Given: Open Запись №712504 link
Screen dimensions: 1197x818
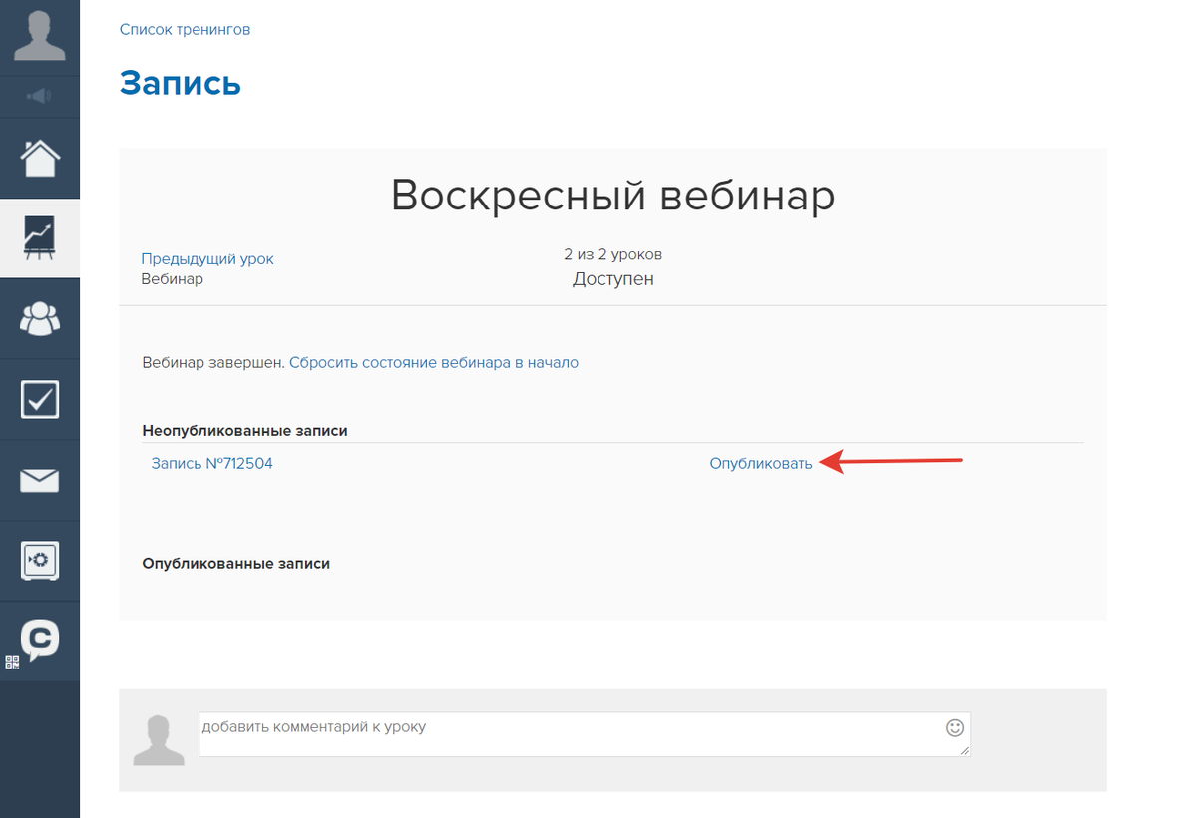Looking at the screenshot, I should click(212, 464).
